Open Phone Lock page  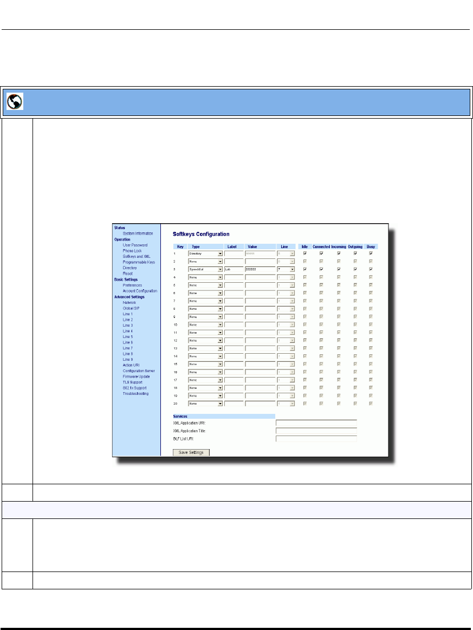click(132, 251)
